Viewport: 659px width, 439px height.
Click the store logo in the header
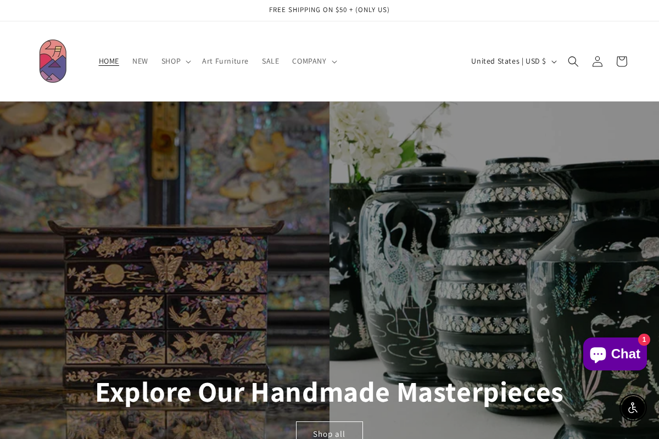tap(53, 61)
